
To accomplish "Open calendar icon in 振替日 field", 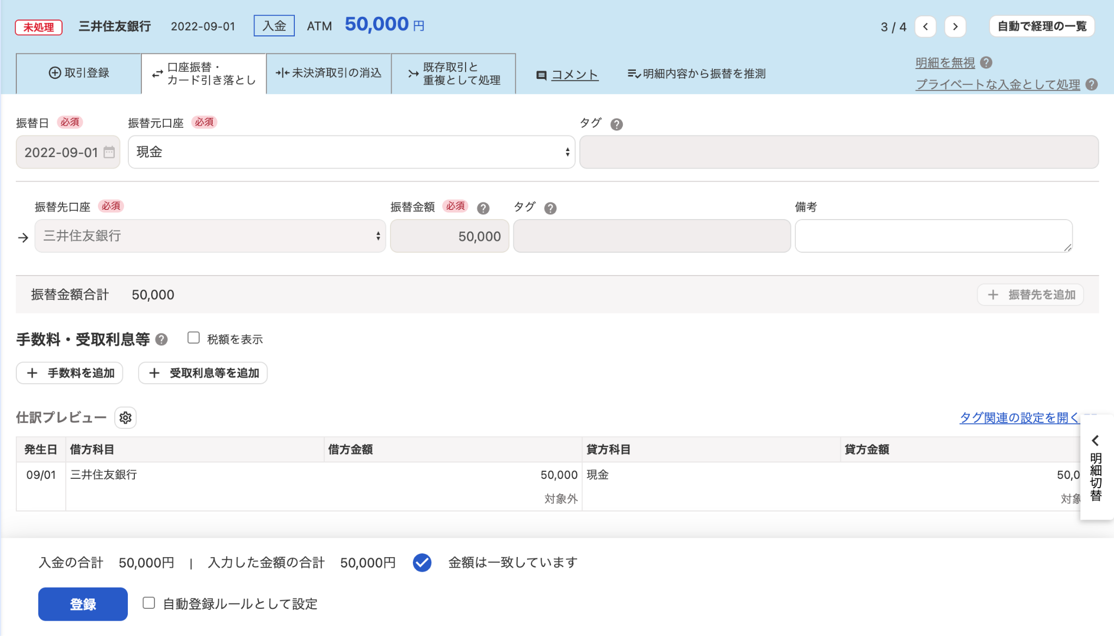I will click(109, 152).
